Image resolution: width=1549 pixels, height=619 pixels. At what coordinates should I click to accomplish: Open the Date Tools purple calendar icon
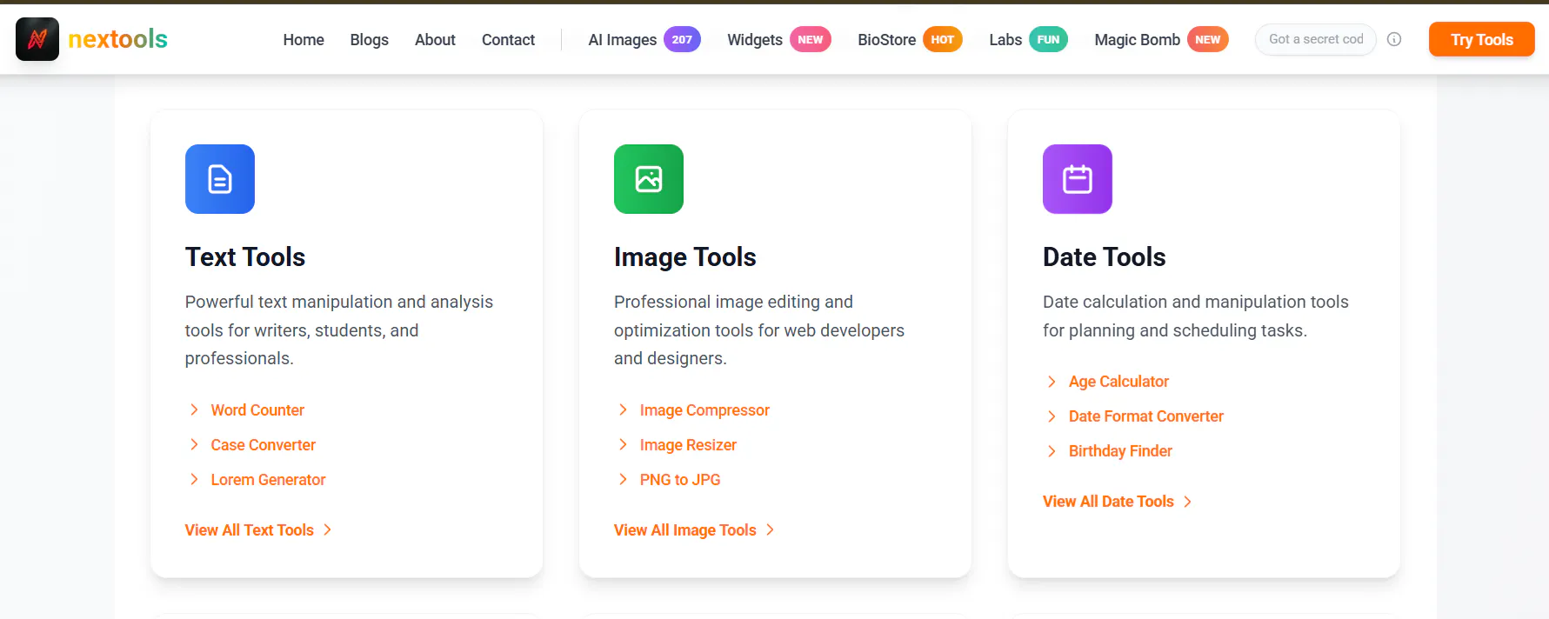(1078, 179)
